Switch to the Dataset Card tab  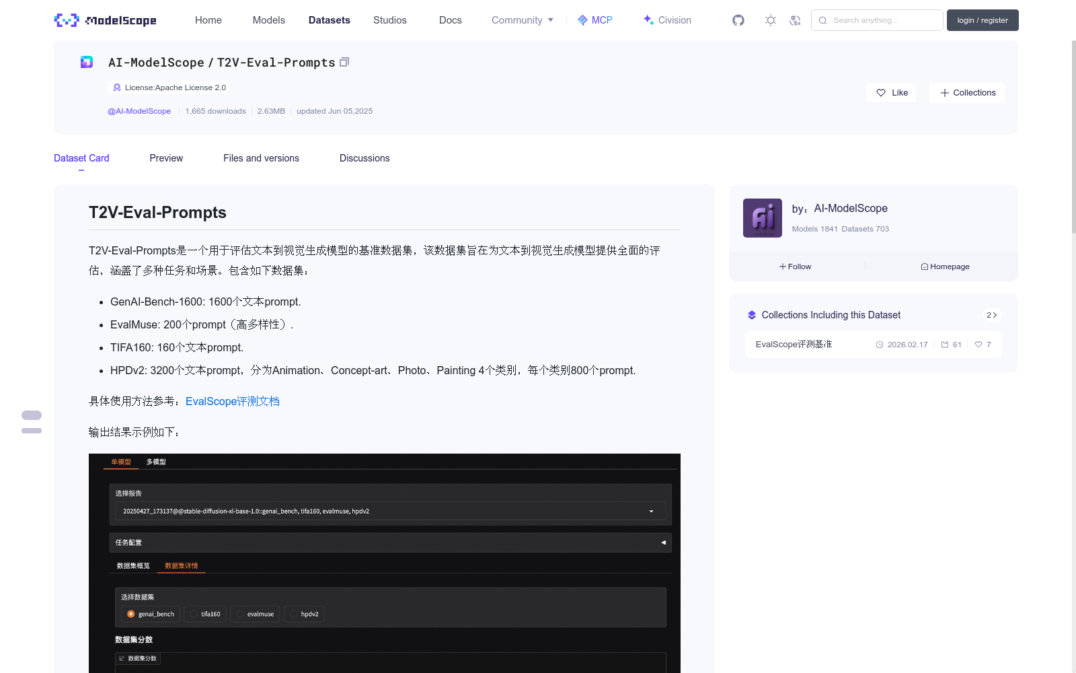[81, 158]
